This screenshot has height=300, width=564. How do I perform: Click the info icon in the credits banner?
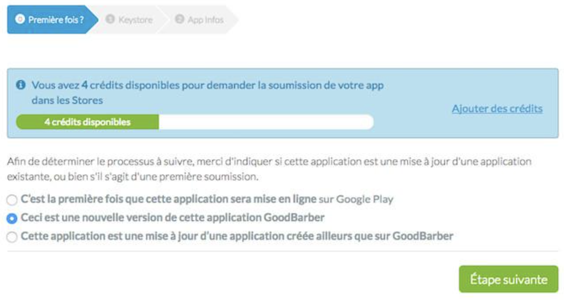20,86
